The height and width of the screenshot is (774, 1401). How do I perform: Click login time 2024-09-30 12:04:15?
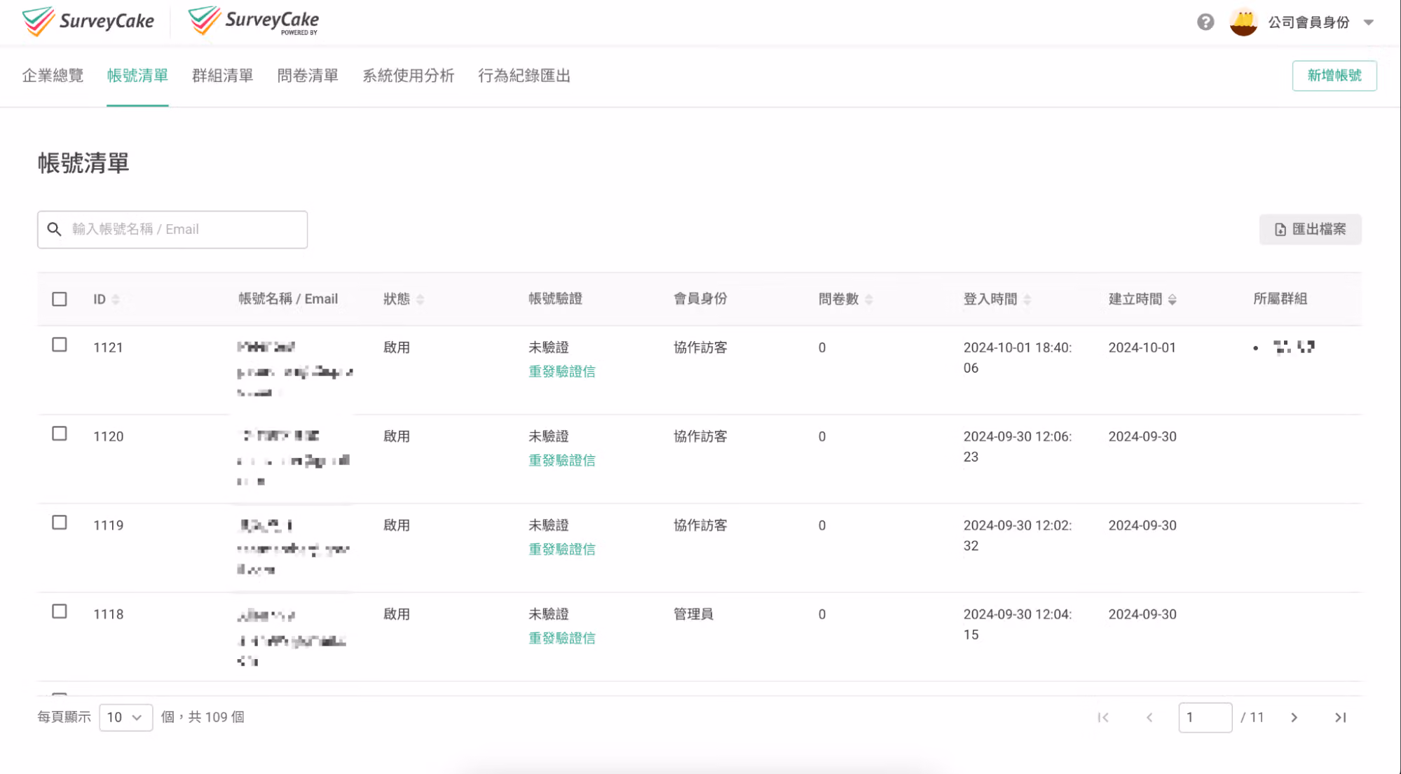click(x=1018, y=624)
